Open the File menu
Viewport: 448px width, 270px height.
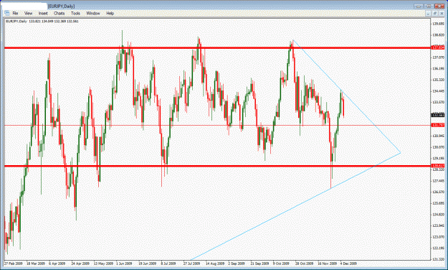[x=15, y=13]
